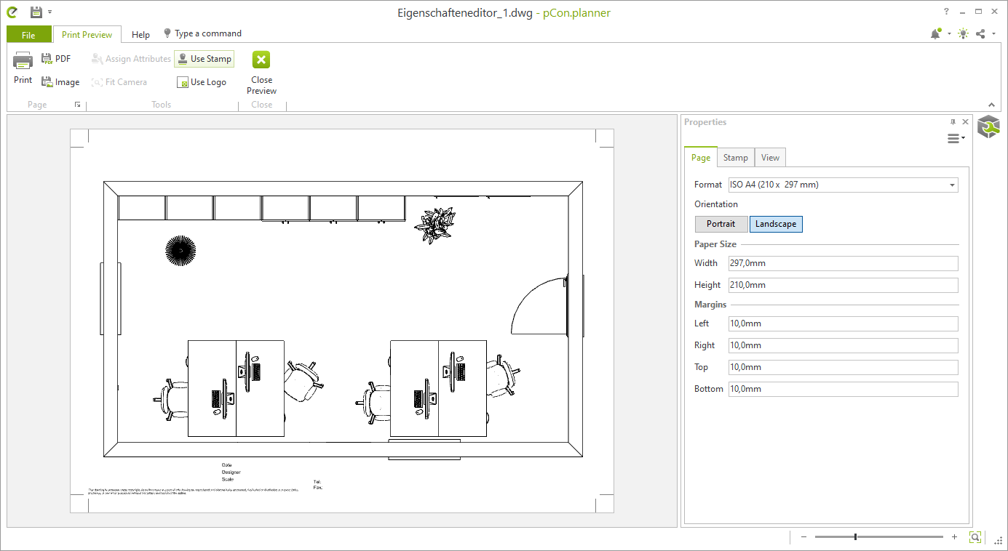Click the Width input field
1008x551 pixels.
click(842, 263)
